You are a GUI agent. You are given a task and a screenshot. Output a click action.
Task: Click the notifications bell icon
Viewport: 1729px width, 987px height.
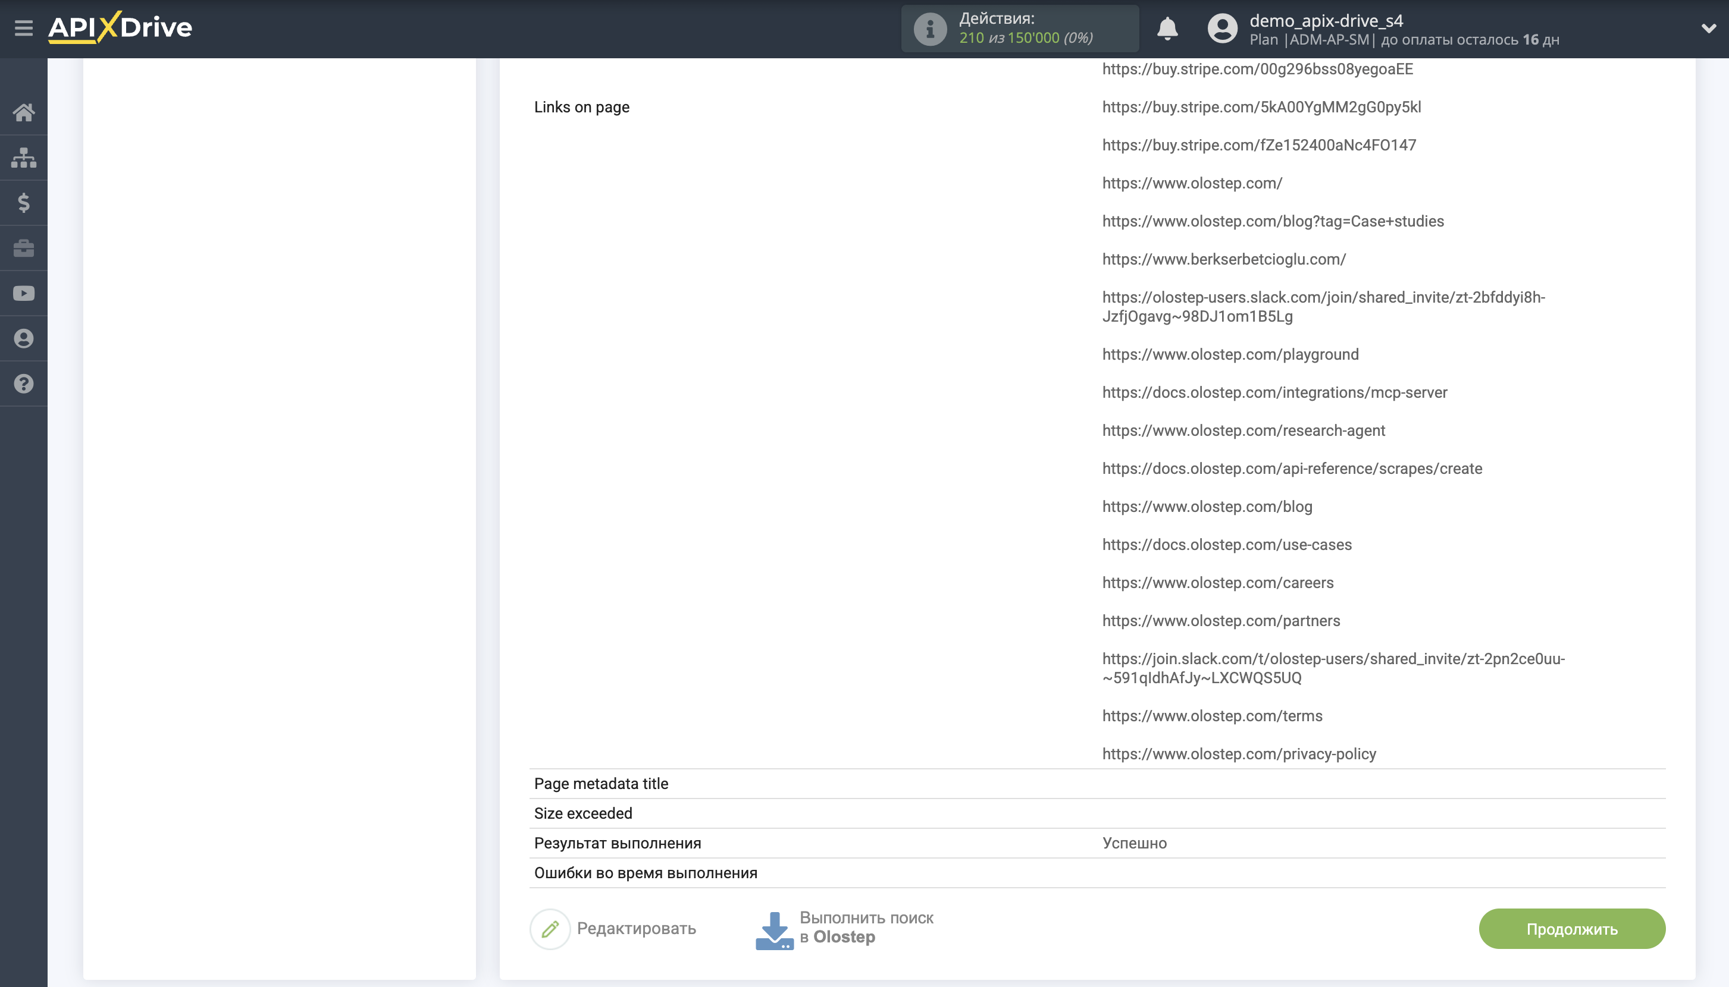1167,29
